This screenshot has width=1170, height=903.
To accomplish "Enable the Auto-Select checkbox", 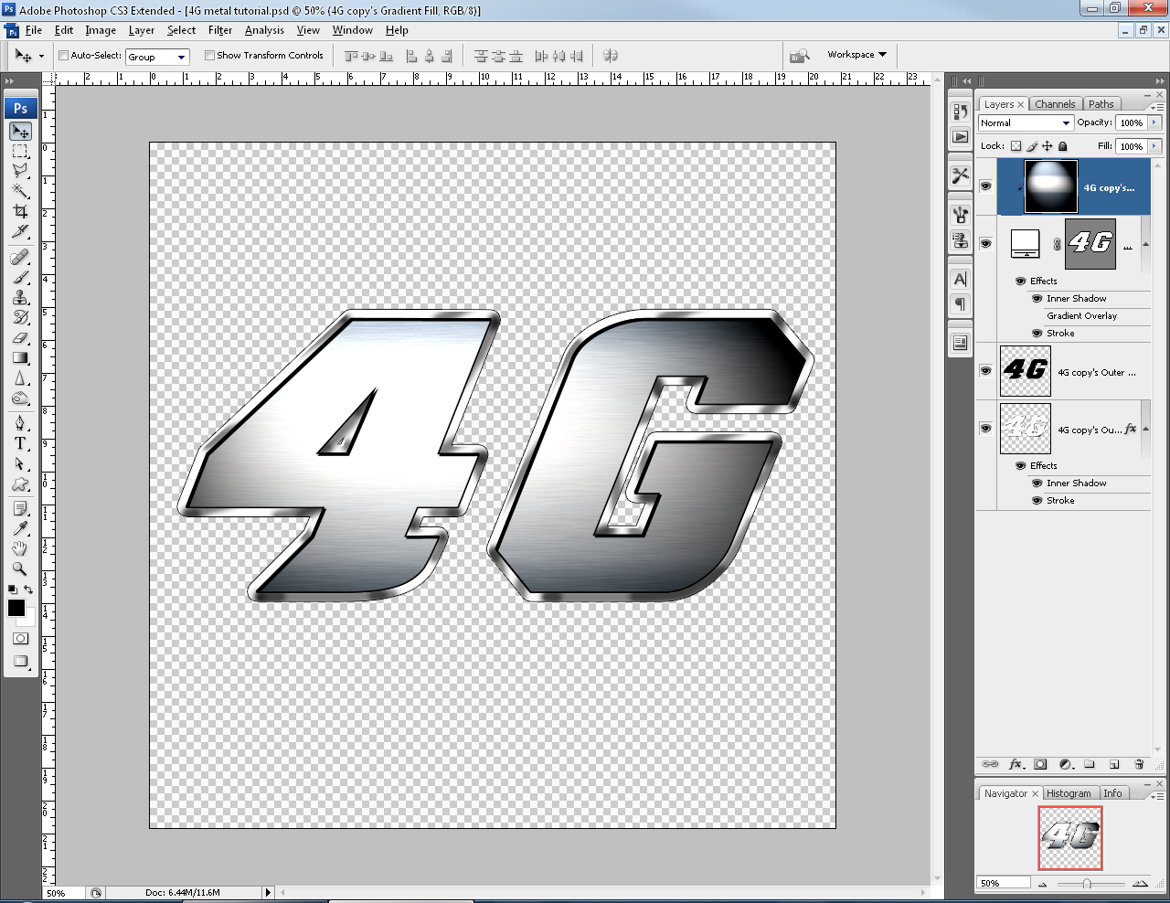I will 64,56.
